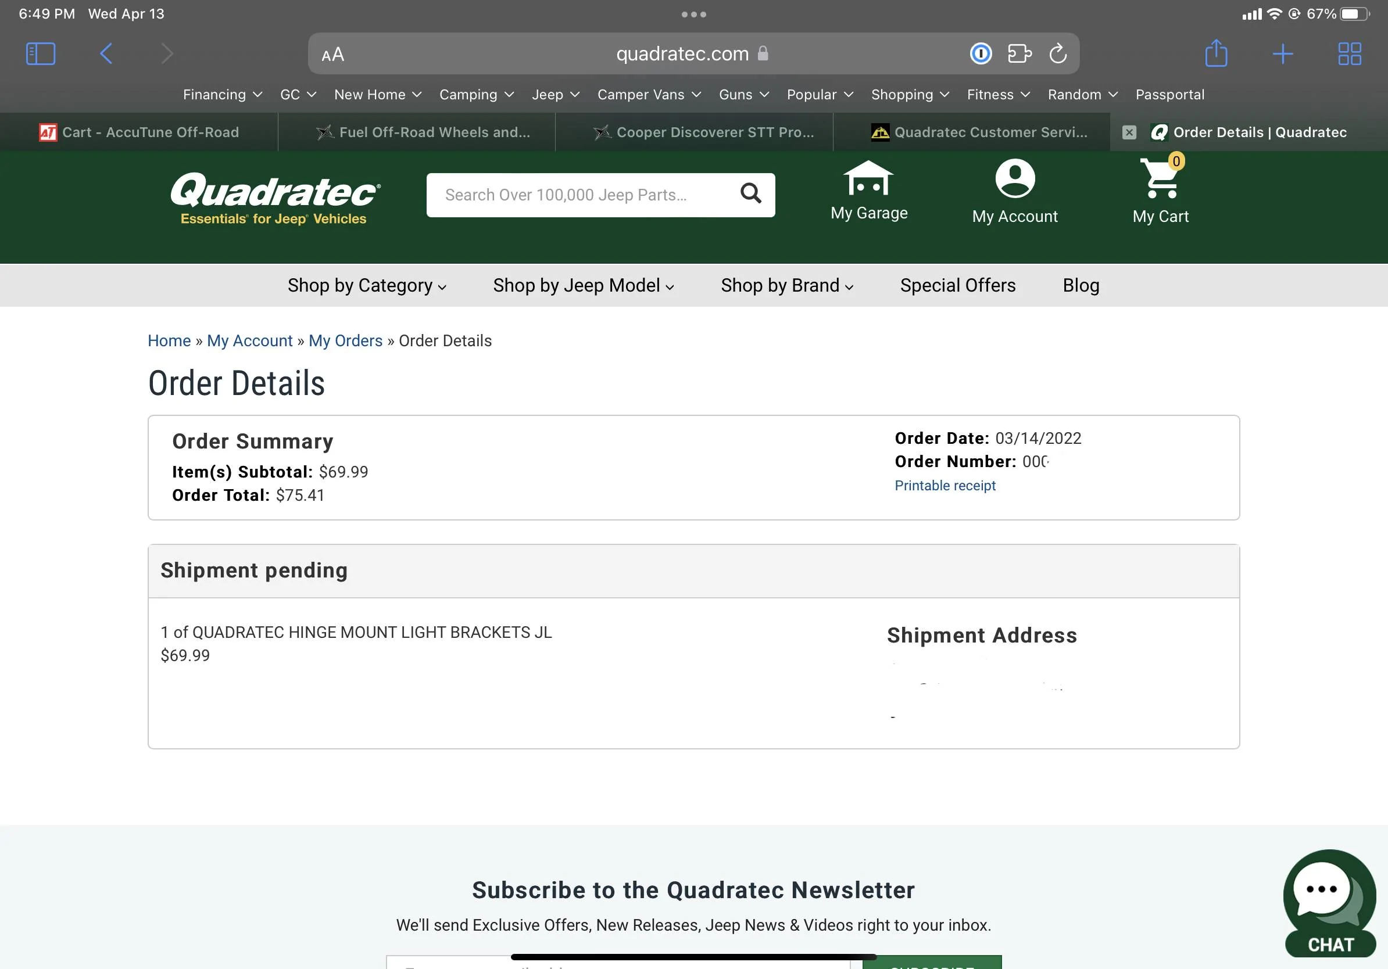1388x969 pixels.
Task: Click the My Orders breadcrumb link
Action: click(346, 341)
